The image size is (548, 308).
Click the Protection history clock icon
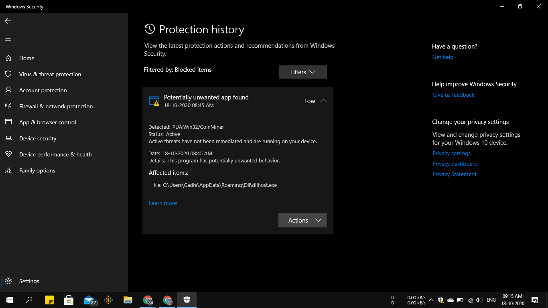[x=150, y=29]
